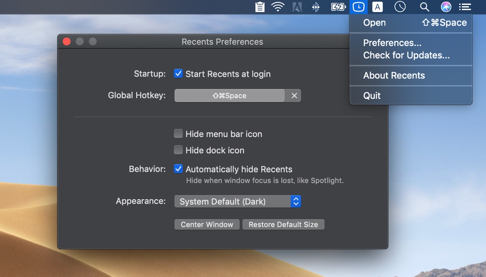Click the Global Hotkey recorder field
This screenshot has height=277, width=486.
click(x=229, y=96)
